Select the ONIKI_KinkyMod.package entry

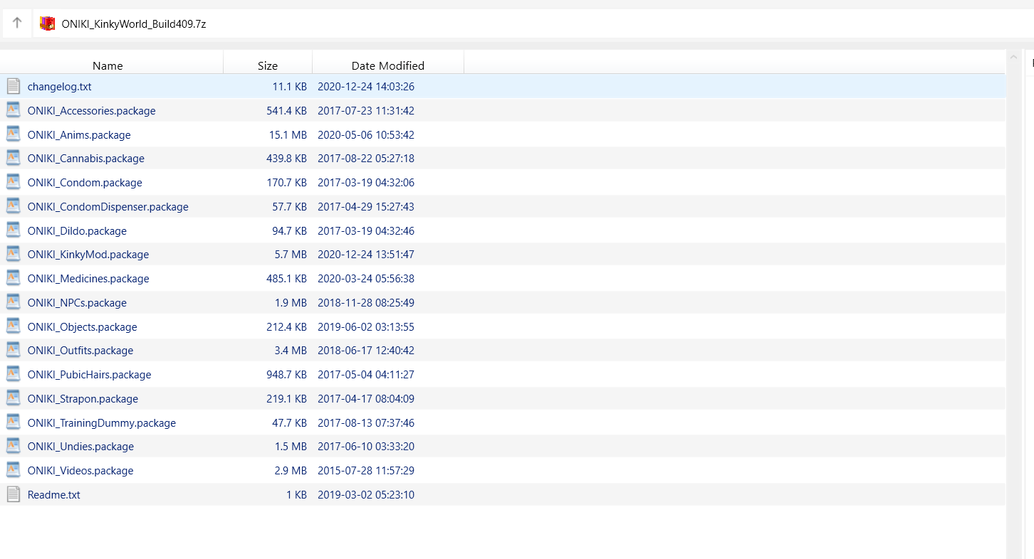(88, 255)
